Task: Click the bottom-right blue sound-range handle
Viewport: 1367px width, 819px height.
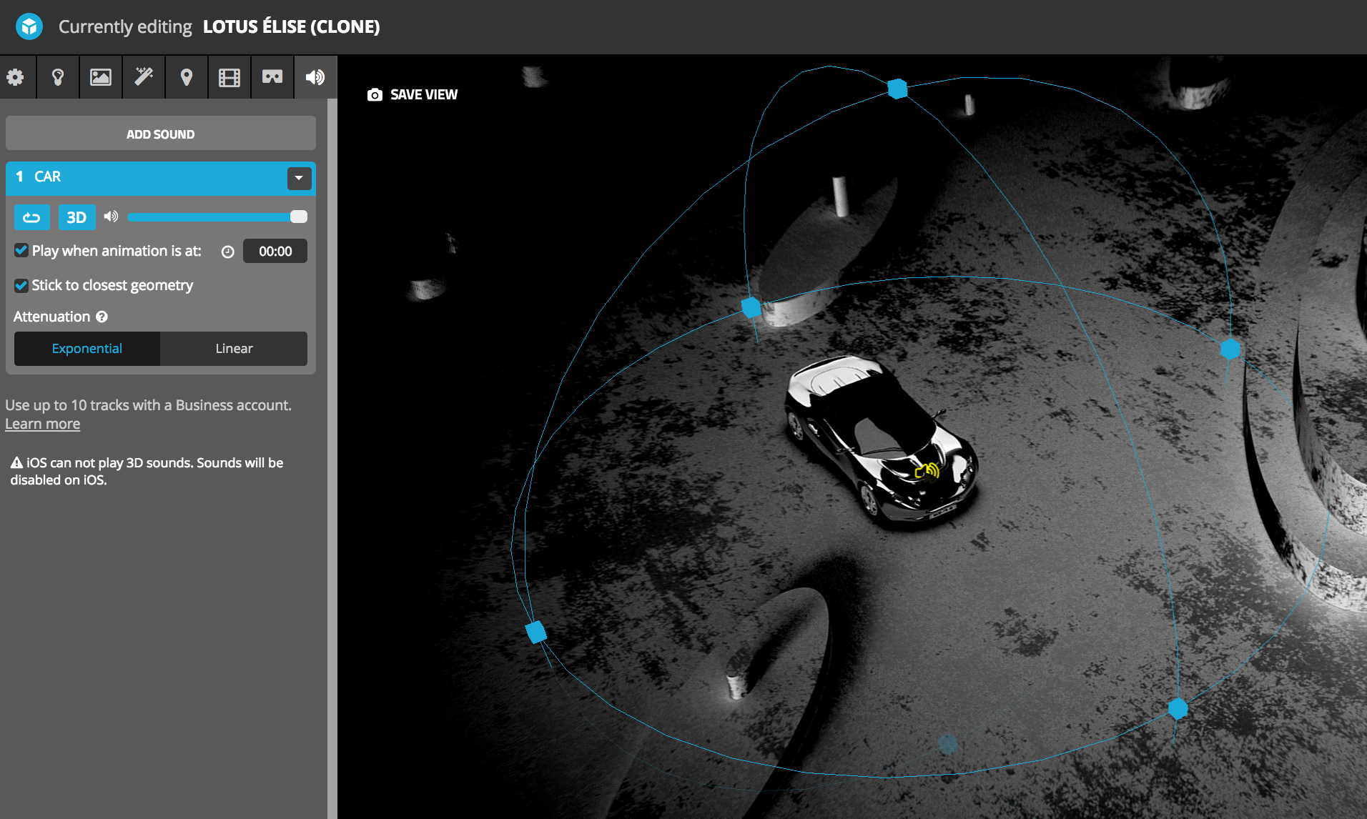Action: point(1178,708)
